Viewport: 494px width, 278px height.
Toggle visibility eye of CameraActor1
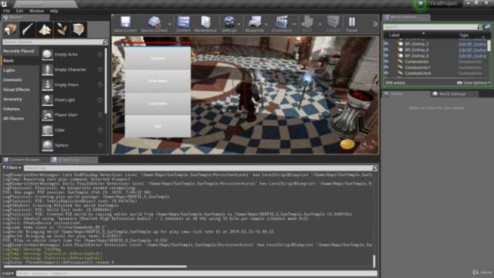point(386,67)
